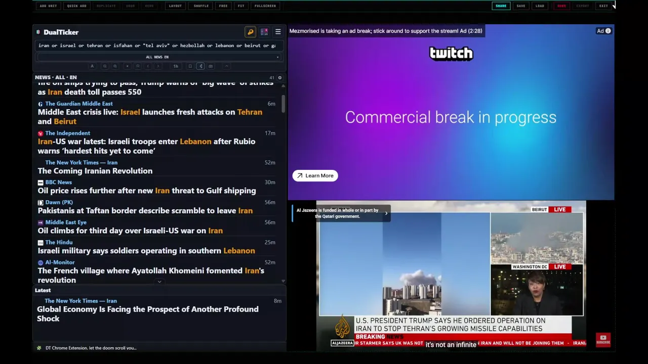Click the YouTube Subscribe icon on Al Jazeera video
The width and height of the screenshot is (648, 364).
[x=603, y=340]
